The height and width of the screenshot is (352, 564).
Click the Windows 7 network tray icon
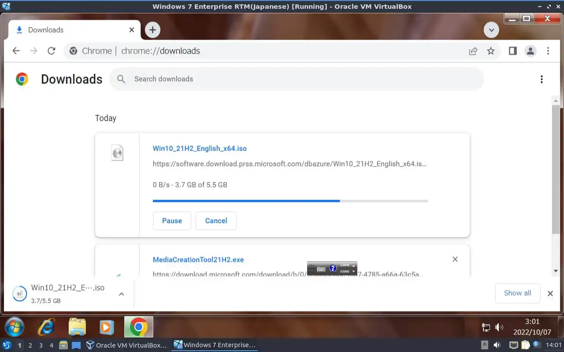pos(486,327)
